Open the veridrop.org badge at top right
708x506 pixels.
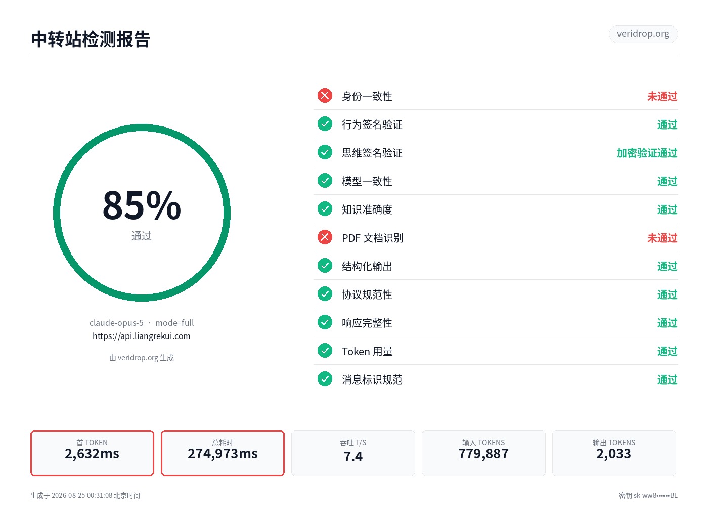tap(643, 34)
